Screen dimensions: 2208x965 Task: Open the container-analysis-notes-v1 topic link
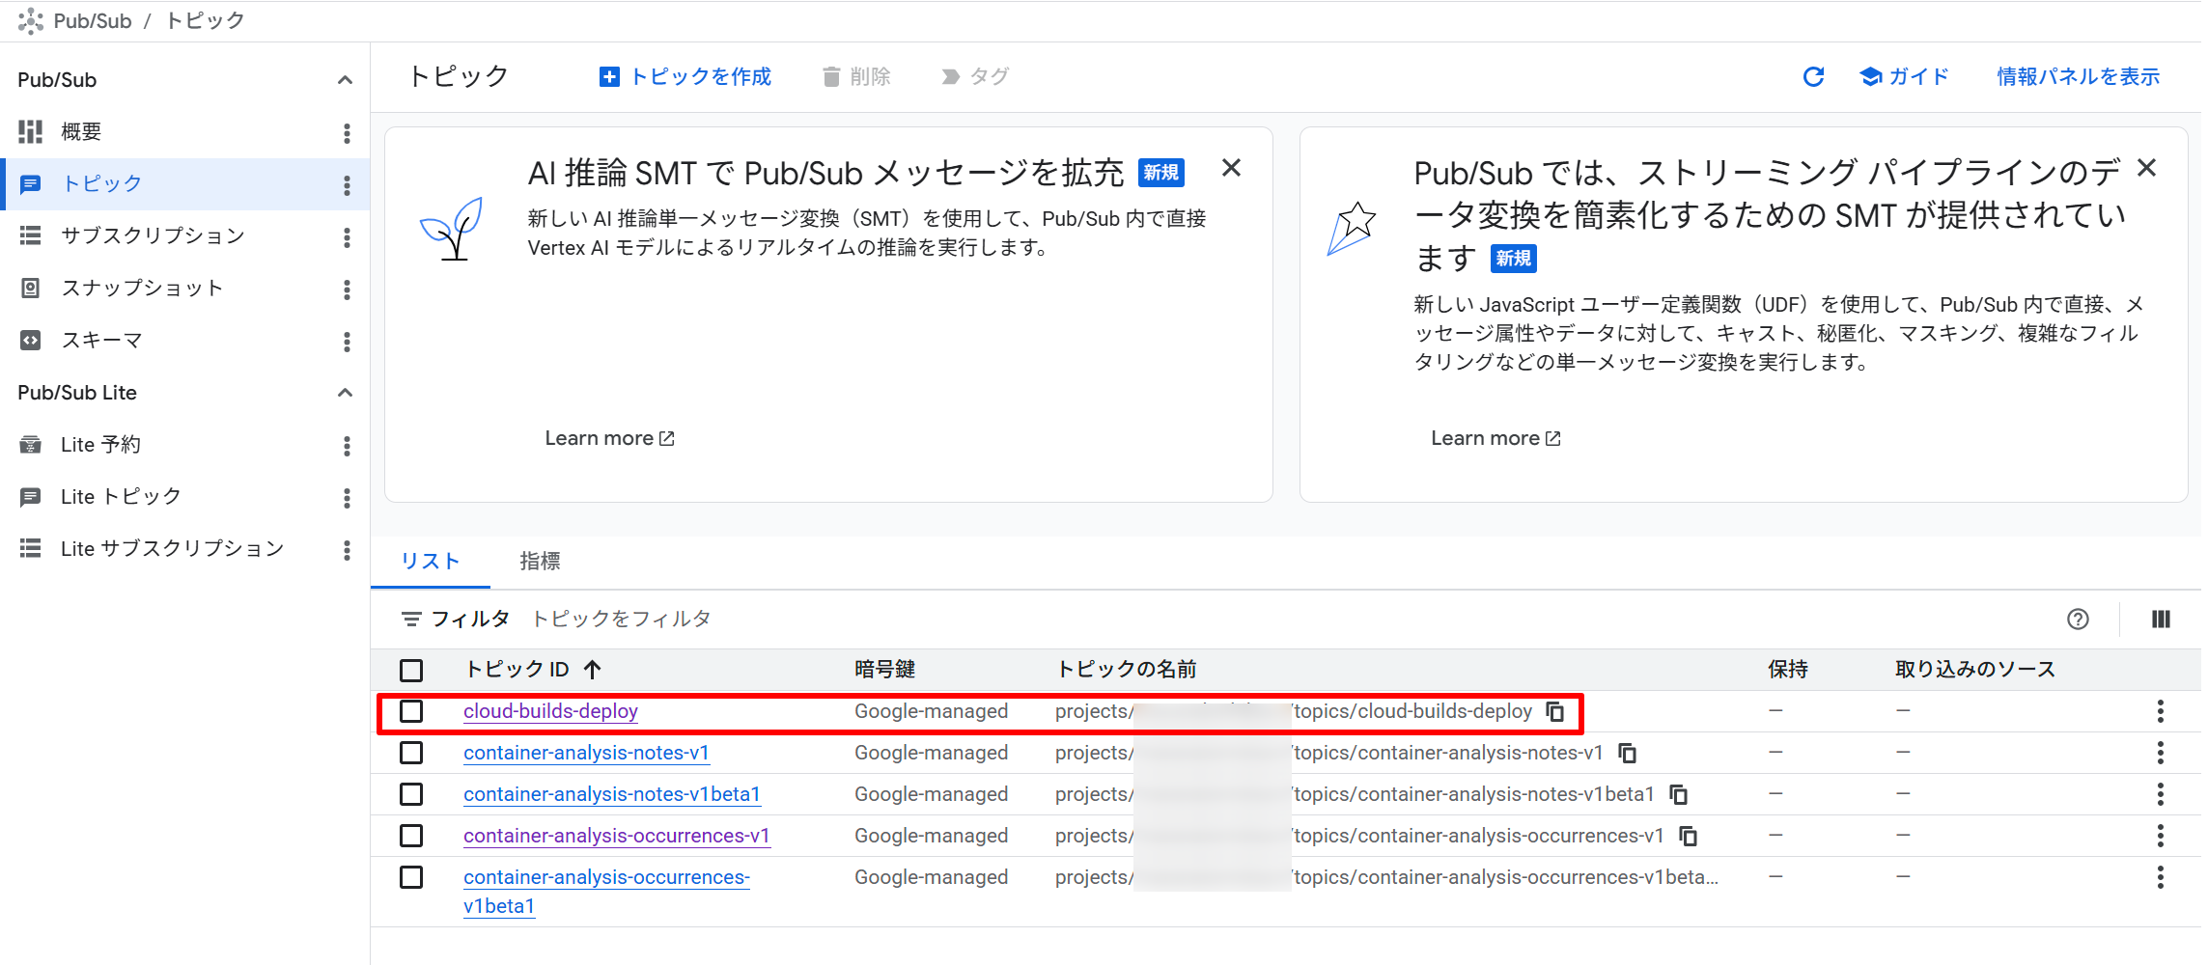[x=586, y=753]
